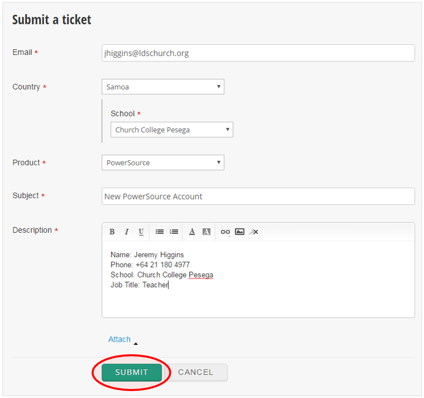Viewport: 424px width, 398px height.
Task: Click inside the description text area
Action: [x=258, y=279]
